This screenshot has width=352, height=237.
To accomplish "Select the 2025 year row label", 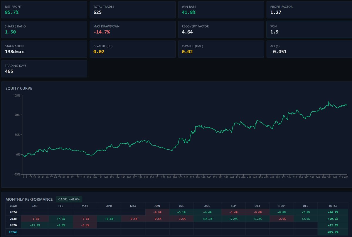I will pyautogui.click(x=13, y=219).
